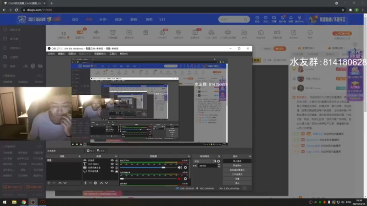
Task: Toggle lock on the Text (GDI+) source
Action: pos(117,164)
